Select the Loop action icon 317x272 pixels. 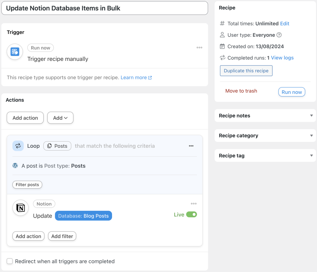point(18,146)
